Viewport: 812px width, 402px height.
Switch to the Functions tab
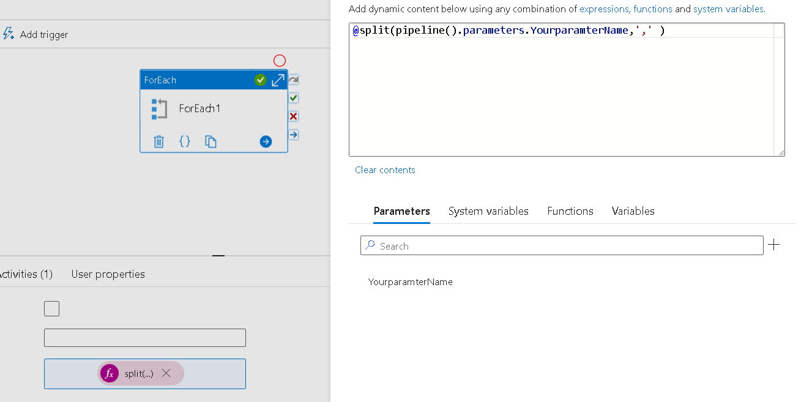[x=570, y=211]
